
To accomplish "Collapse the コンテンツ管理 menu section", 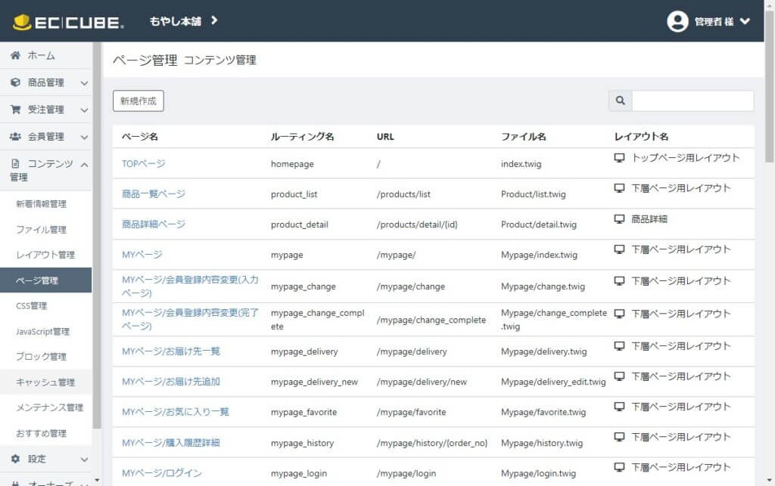I will pos(84,164).
